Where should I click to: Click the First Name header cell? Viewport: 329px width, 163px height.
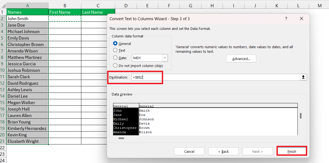(65, 12)
